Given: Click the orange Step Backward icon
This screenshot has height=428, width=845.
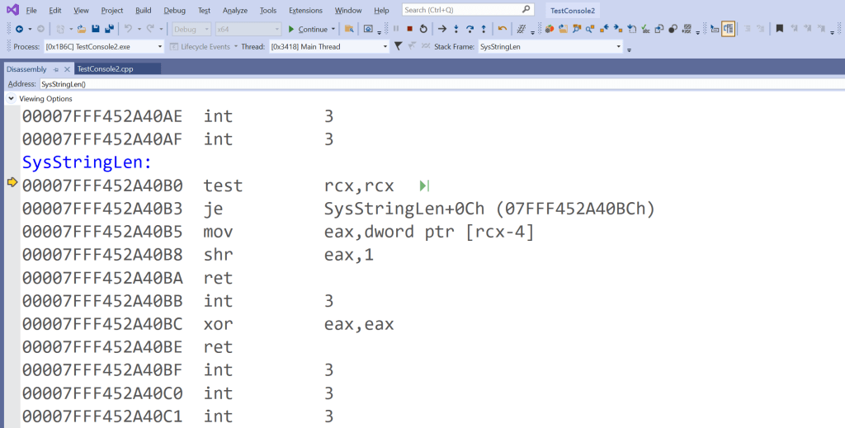Looking at the screenshot, I should (x=503, y=29).
